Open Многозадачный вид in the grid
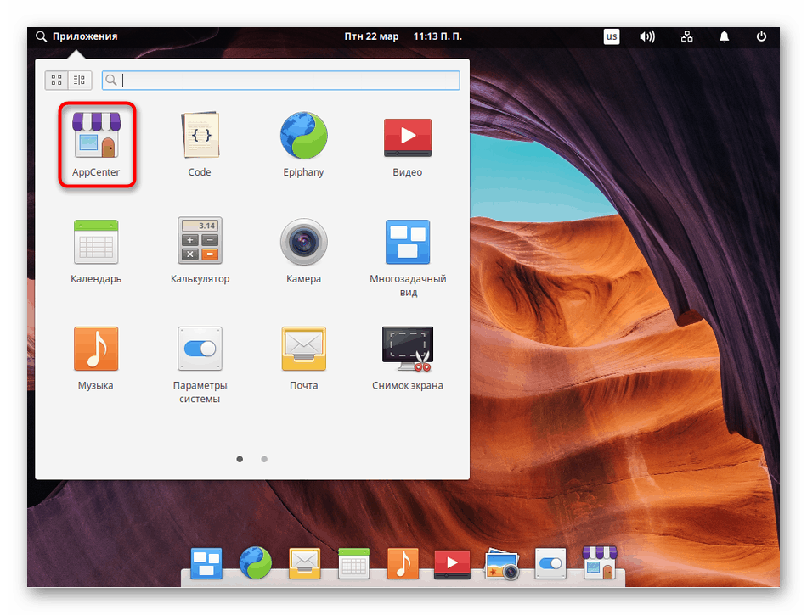Screen dimensions: 807x615 [408, 258]
